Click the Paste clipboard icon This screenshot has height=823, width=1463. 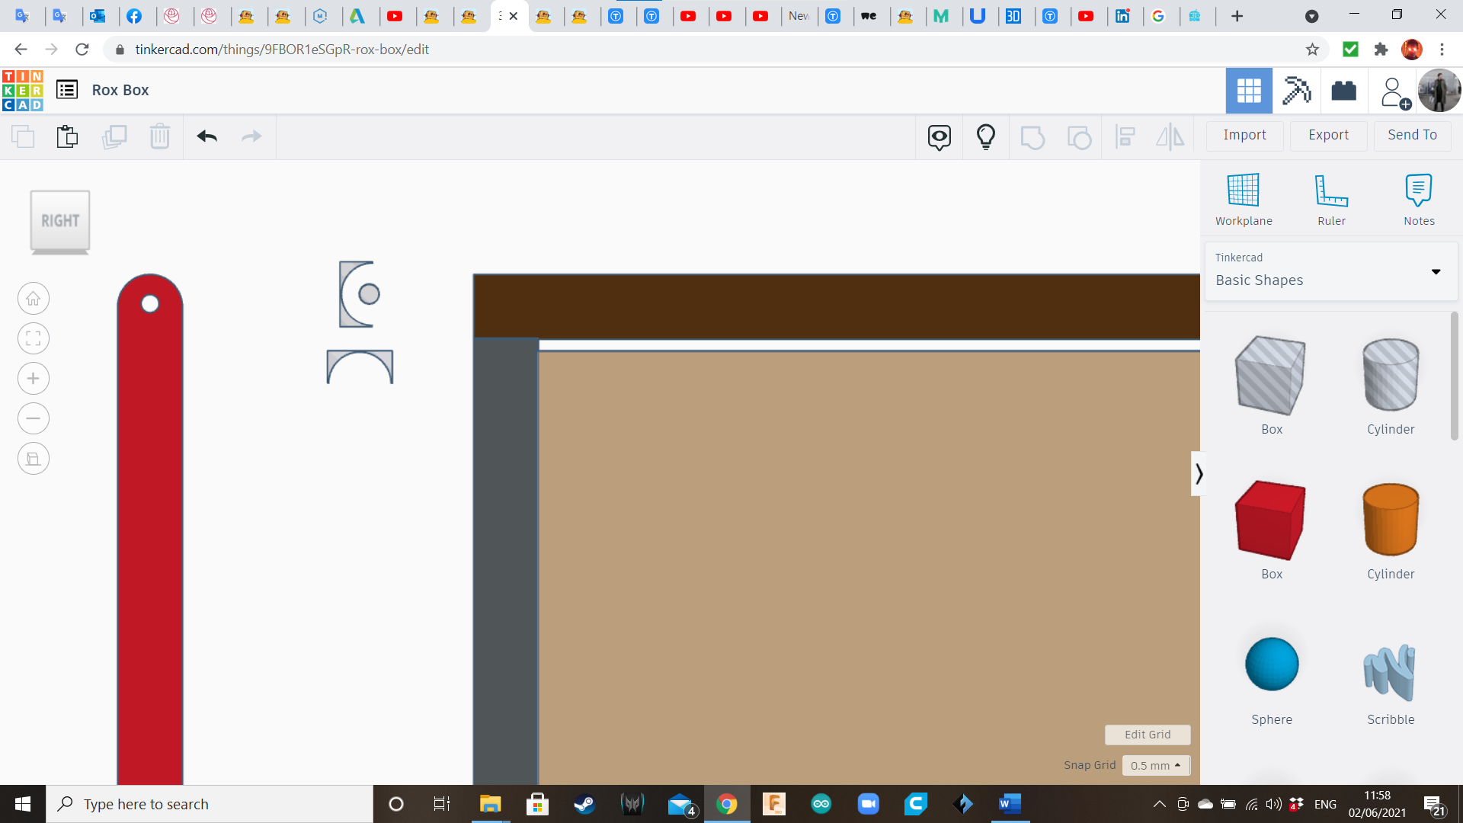coord(67,136)
